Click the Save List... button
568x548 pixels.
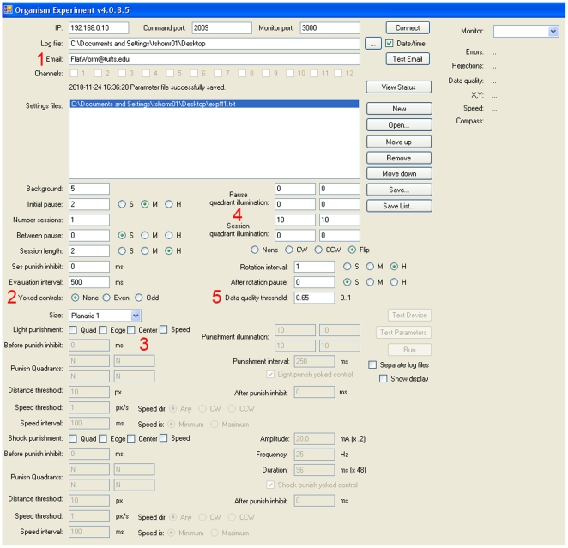399,207
